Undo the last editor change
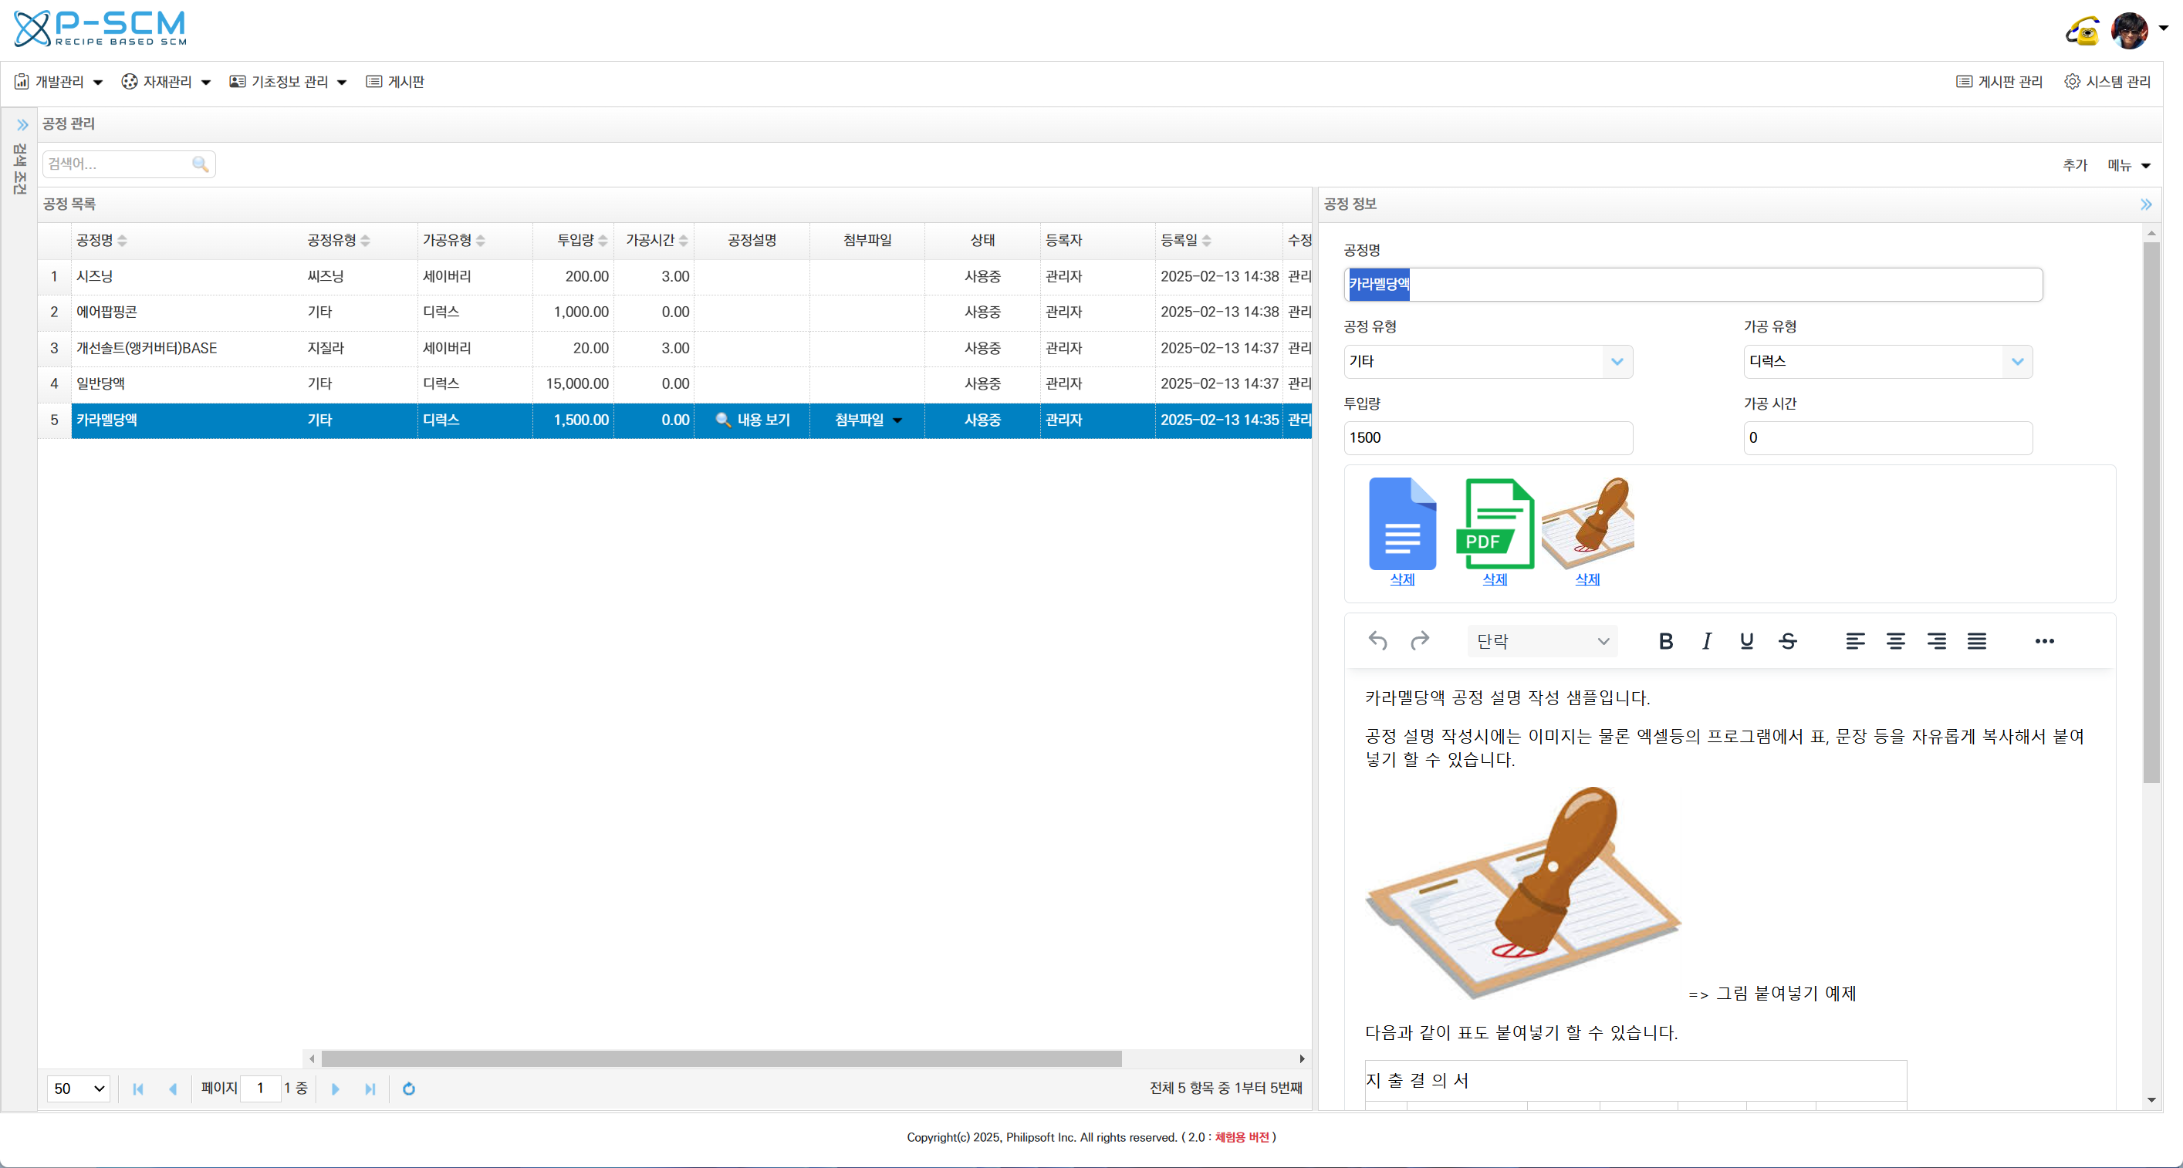Image resolution: width=2183 pixels, height=1168 pixels. coord(1378,641)
